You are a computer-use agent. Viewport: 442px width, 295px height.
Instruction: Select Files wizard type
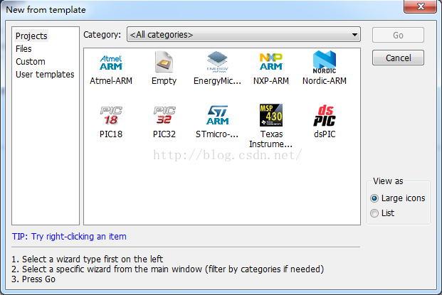[x=23, y=49]
